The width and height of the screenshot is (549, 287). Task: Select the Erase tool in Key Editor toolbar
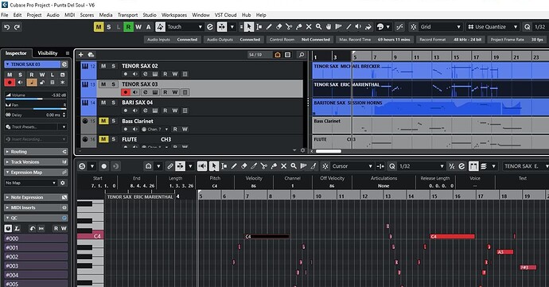click(x=244, y=166)
